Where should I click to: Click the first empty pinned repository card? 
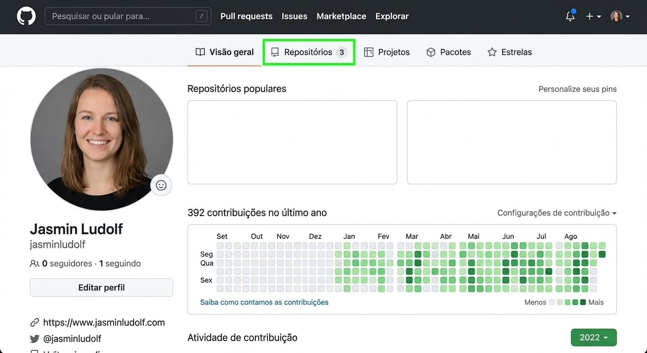click(292, 142)
